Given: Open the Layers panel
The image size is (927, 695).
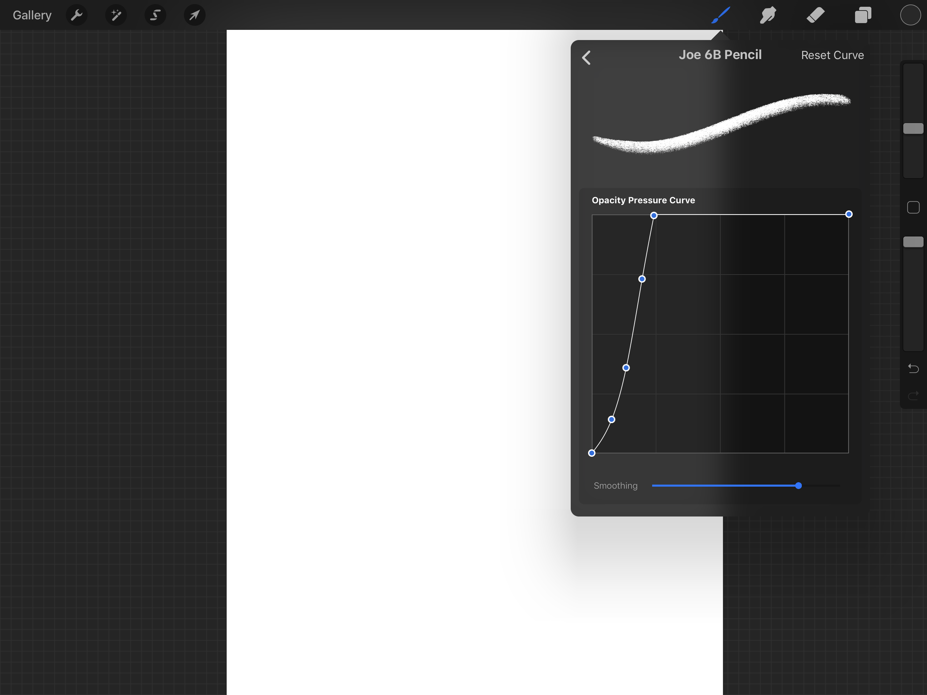Looking at the screenshot, I should pyautogui.click(x=863, y=15).
